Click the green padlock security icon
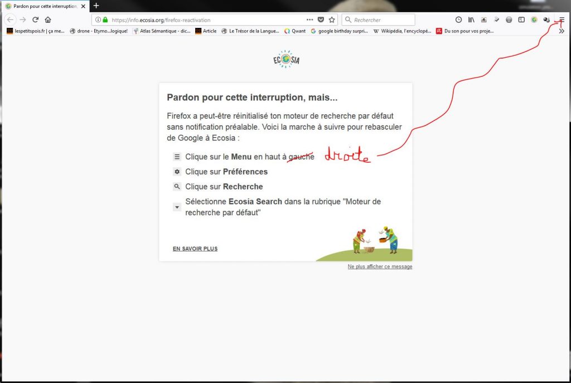 [105, 20]
